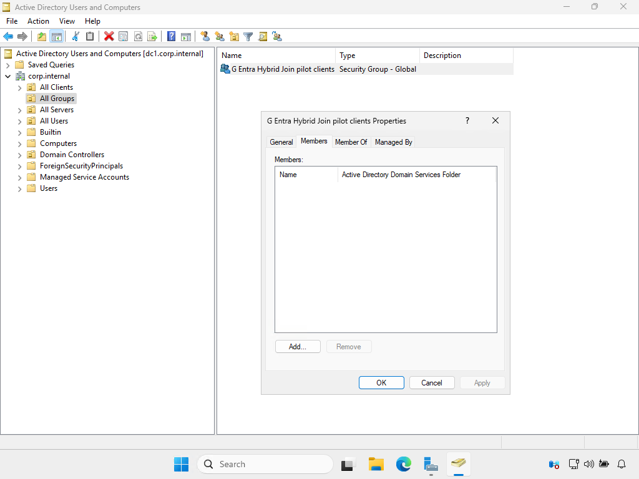The width and height of the screenshot is (639, 479).
Task: Click the taskbar Search box
Action: (x=265, y=464)
